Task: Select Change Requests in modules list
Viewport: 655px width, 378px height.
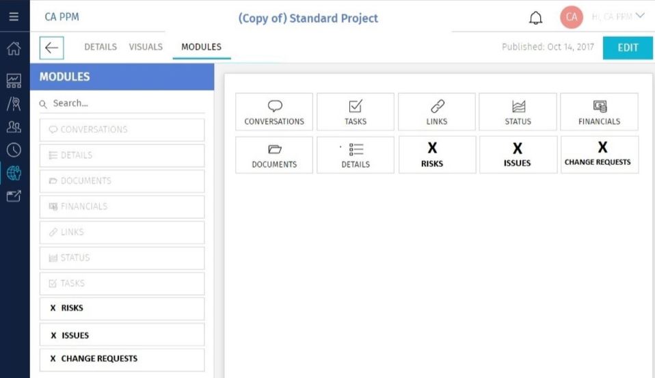Action: [x=122, y=360]
